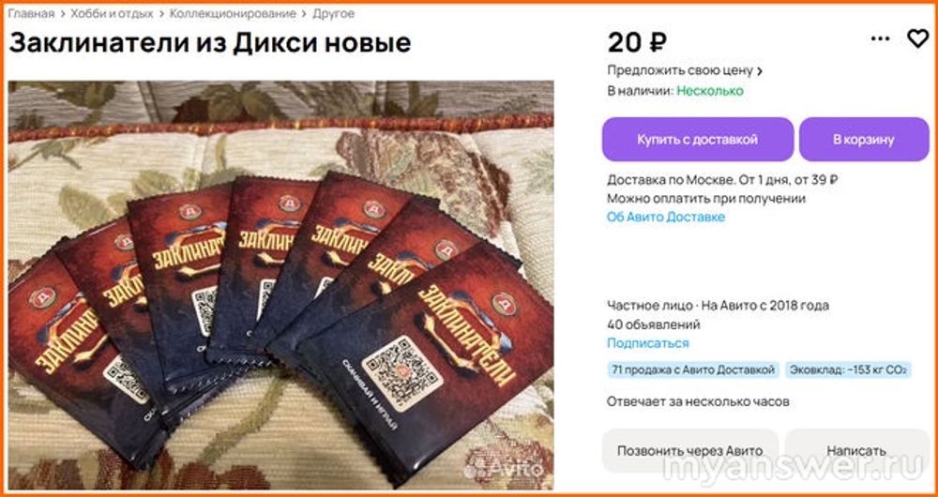The image size is (938, 497).
Task: Click the 71 продажа с Авито Доставкой badge
Action: 693,370
